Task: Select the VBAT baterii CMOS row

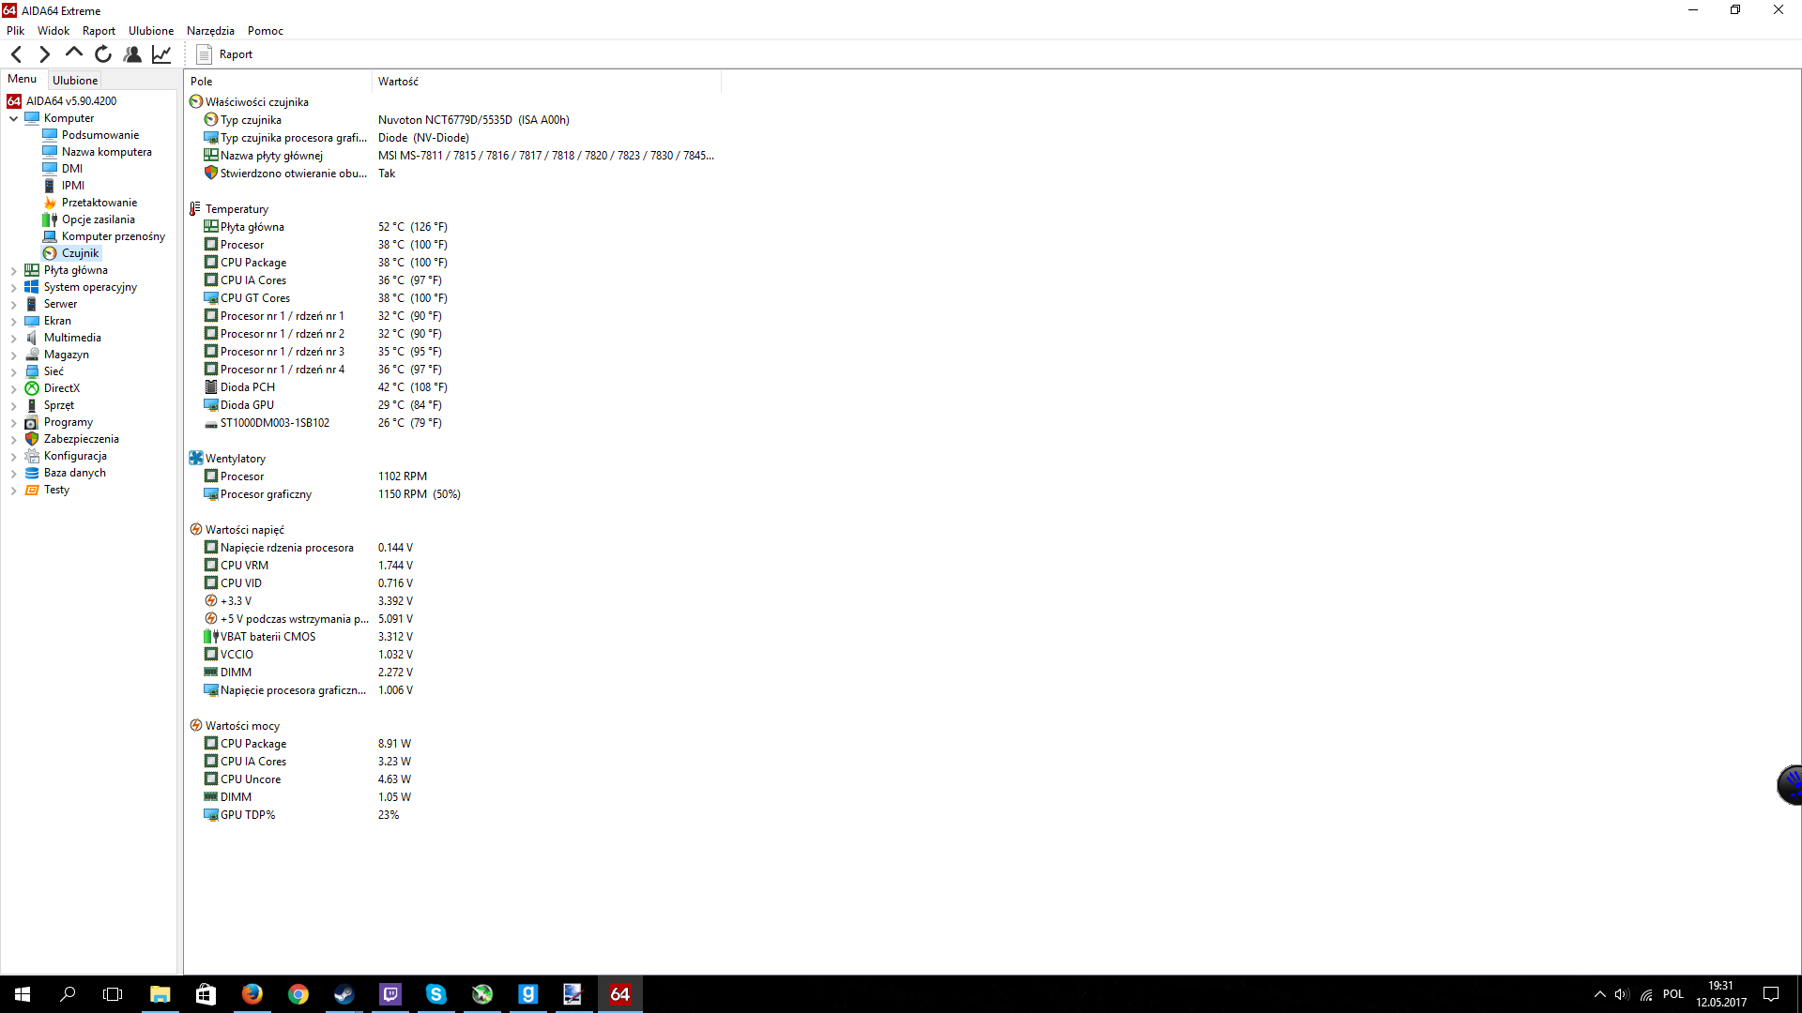Action: (x=309, y=637)
